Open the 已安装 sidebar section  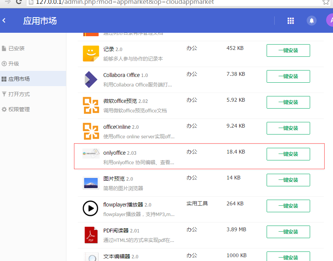click(33, 48)
